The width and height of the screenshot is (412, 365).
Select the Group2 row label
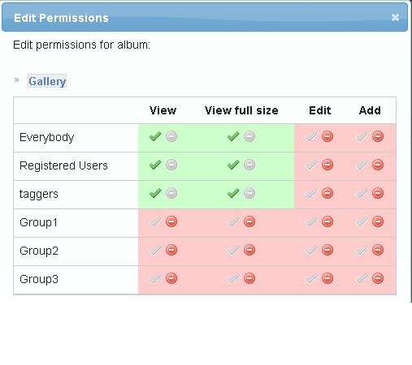(39, 251)
